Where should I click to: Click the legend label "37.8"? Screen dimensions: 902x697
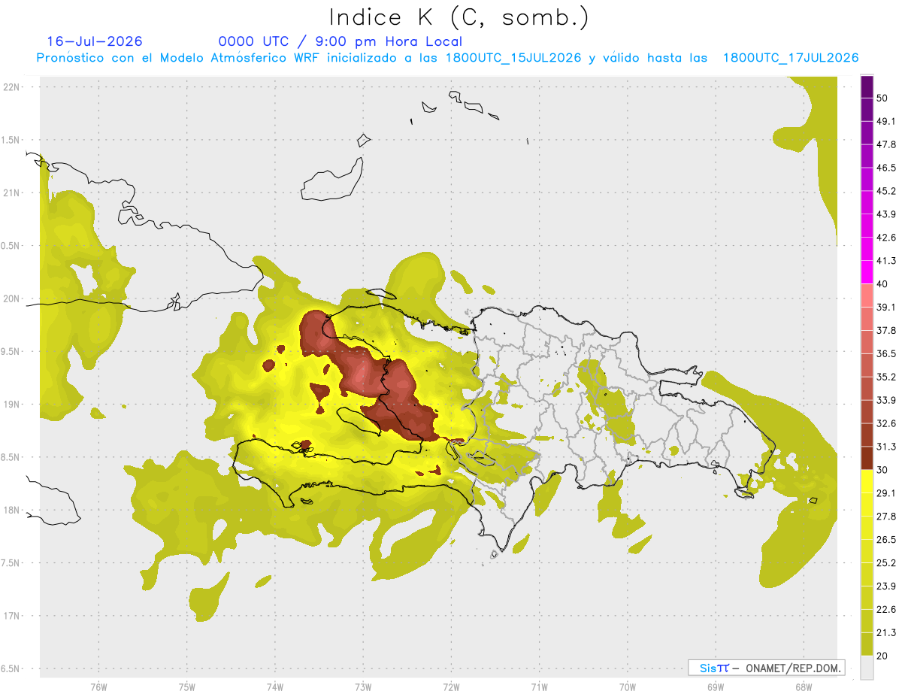tap(886, 331)
